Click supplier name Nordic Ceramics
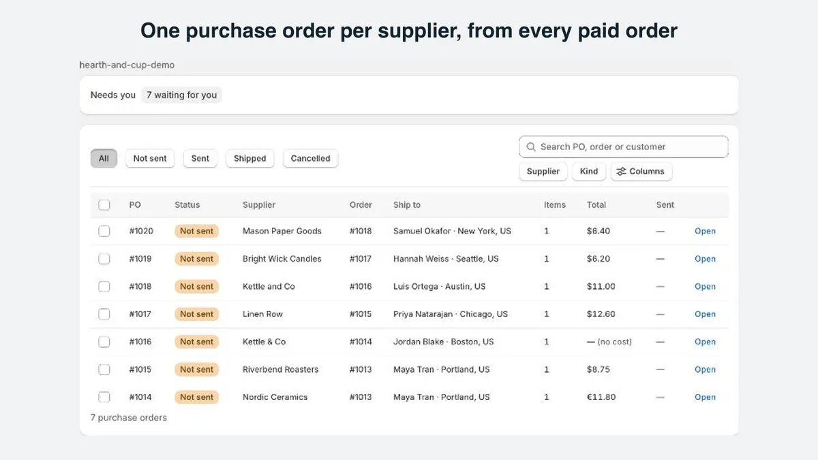The image size is (818, 460). [275, 397]
